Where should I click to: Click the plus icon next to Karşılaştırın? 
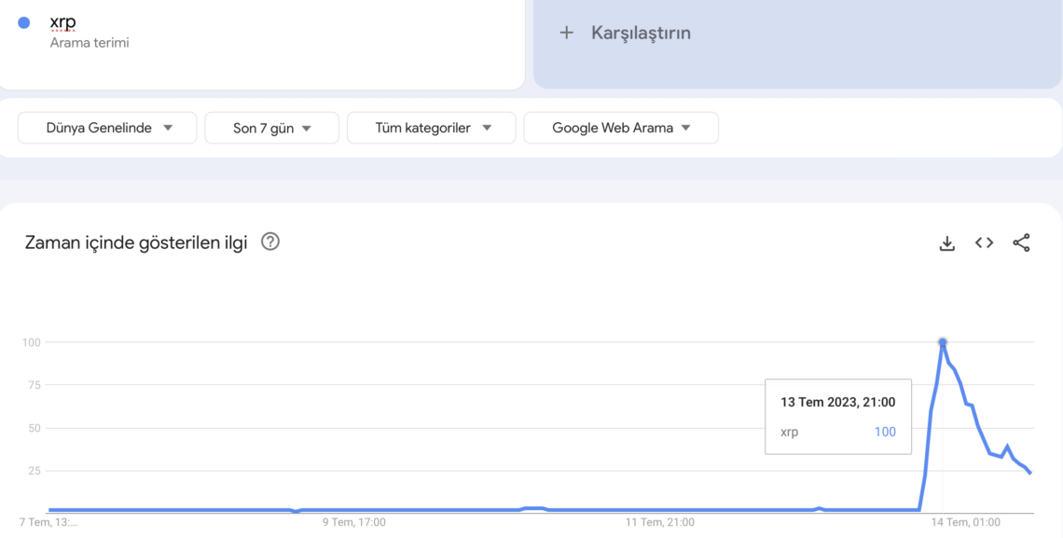566,33
